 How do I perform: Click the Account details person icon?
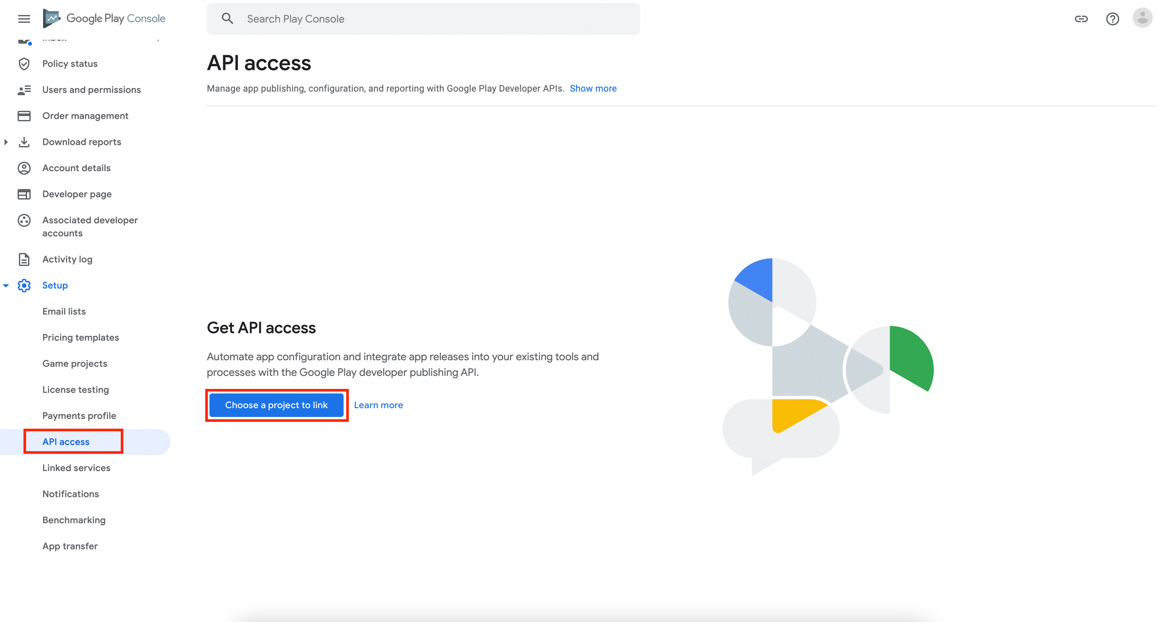click(24, 168)
